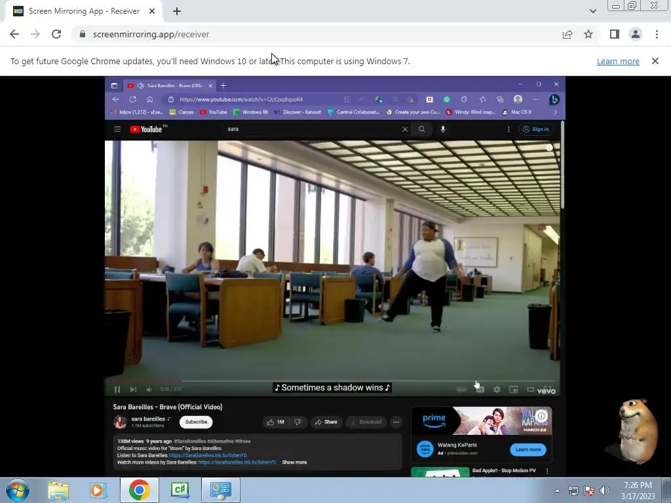Go to YouTube home via logo

click(146, 129)
